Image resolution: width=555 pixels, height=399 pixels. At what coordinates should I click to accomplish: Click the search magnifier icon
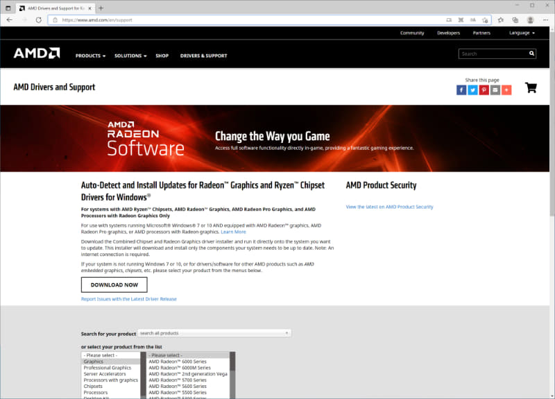tap(531, 53)
